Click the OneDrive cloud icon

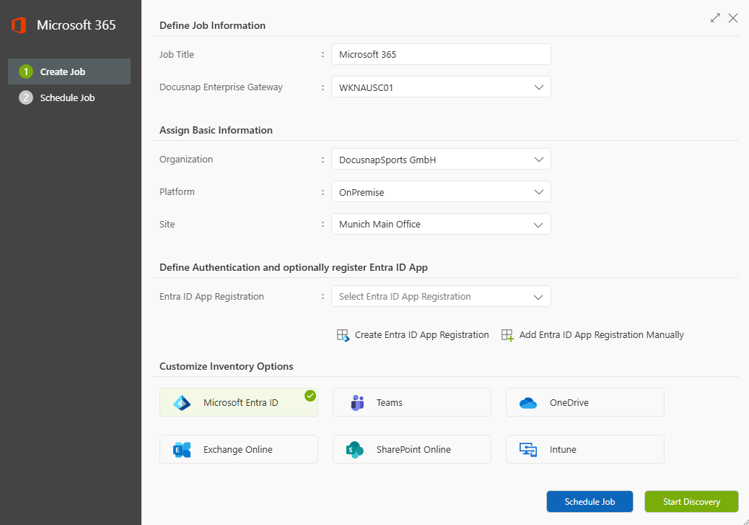click(527, 402)
